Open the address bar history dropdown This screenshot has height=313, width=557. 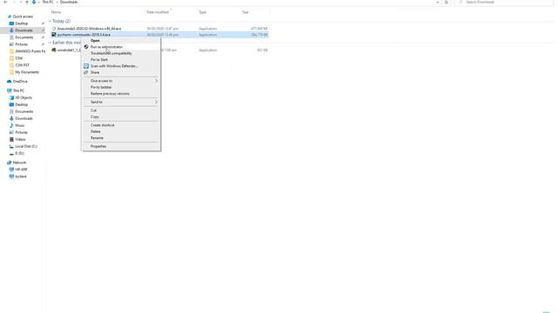point(437,2)
